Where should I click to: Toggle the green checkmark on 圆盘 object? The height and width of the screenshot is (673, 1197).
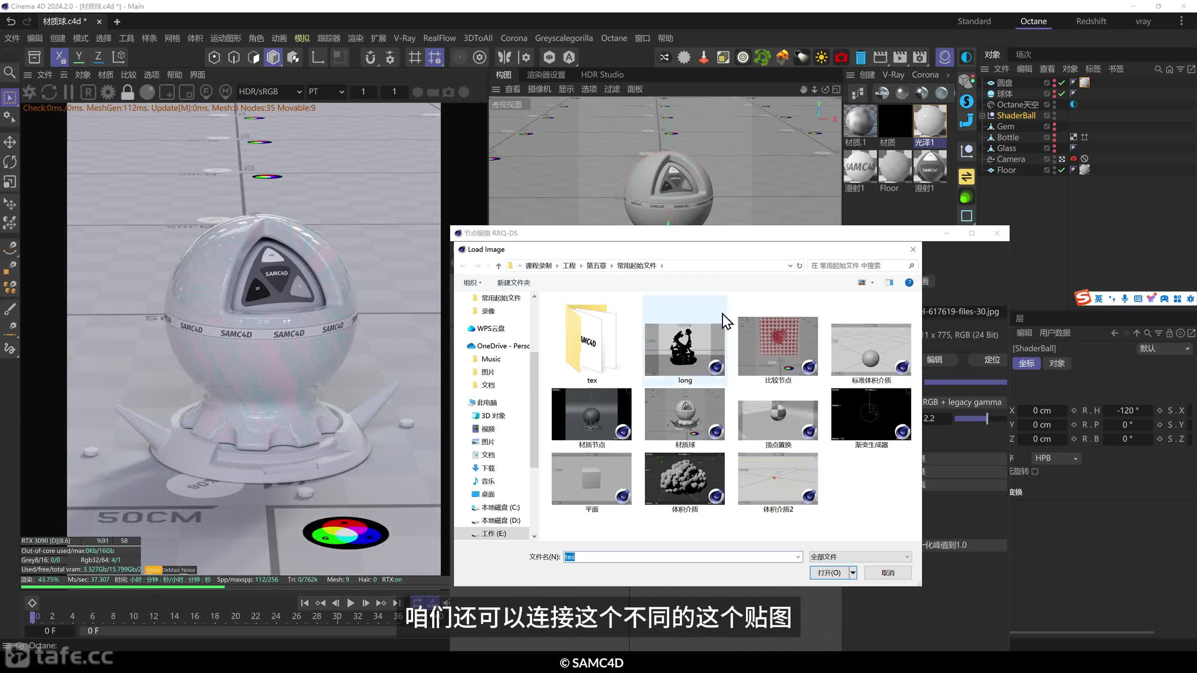[x=1062, y=83]
